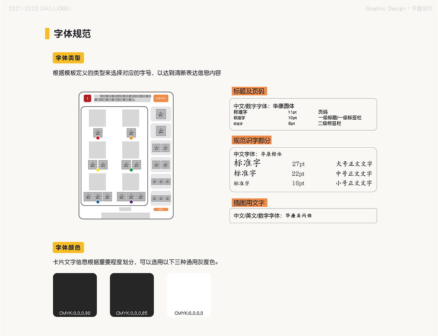Click the 小号正文文字 label
The width and height of the screenshot is (438, 336).
click(x=354, y=183)
